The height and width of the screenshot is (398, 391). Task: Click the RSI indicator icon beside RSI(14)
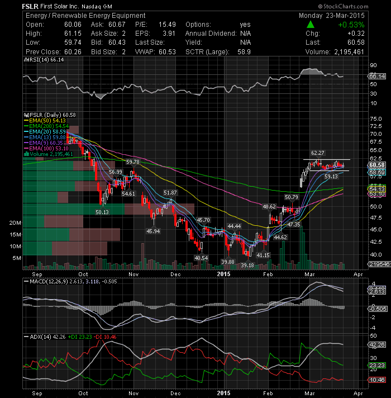click(x=26, y=60)
